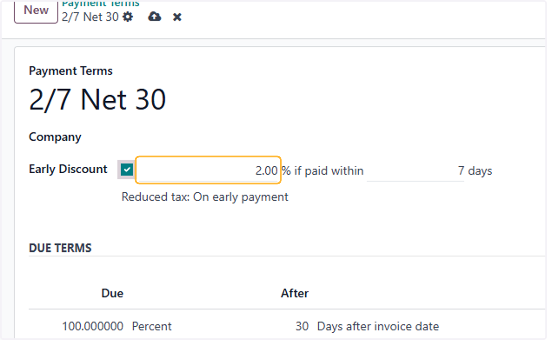Select the 30 days after value cell

pyautogui.click(x=302, y=326)
